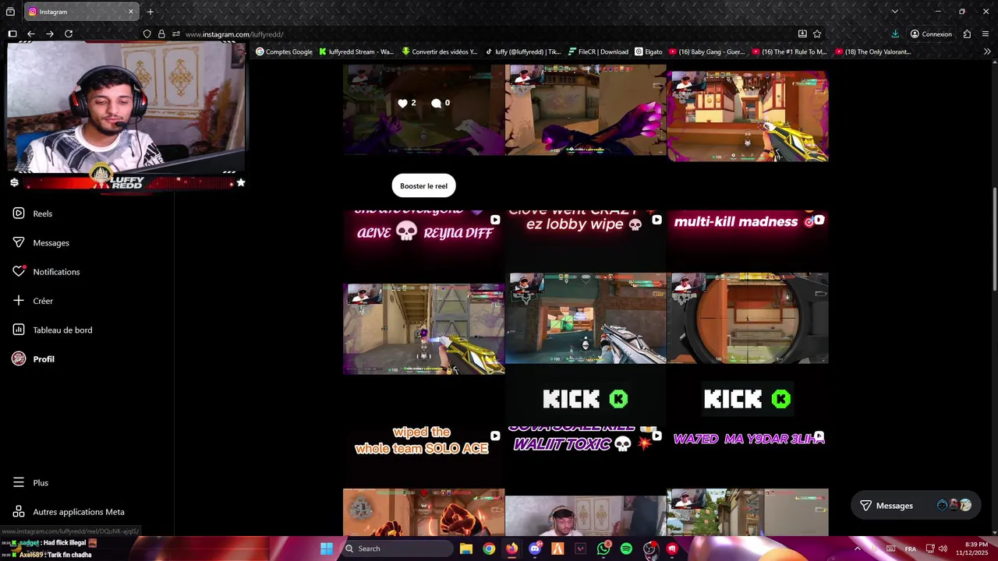
Task: Open The #1 Rule To M... bookmark
Action: (790, 51)
